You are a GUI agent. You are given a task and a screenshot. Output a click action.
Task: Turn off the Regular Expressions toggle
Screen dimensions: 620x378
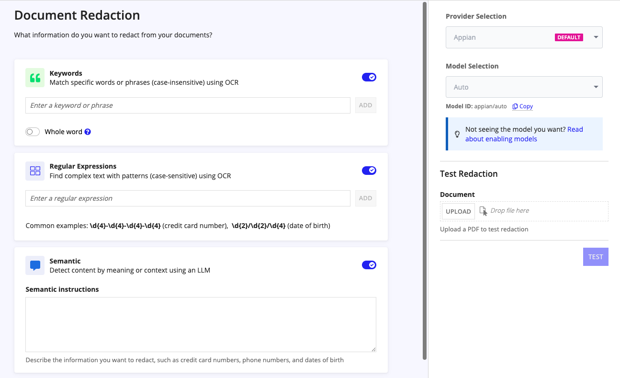point(369,171)
